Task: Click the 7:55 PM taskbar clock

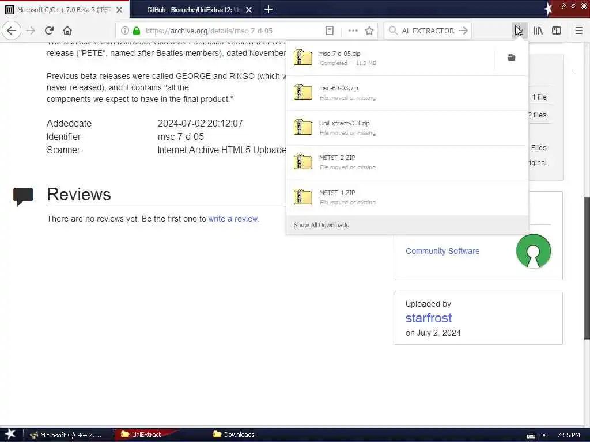Action: pos(568,435)
